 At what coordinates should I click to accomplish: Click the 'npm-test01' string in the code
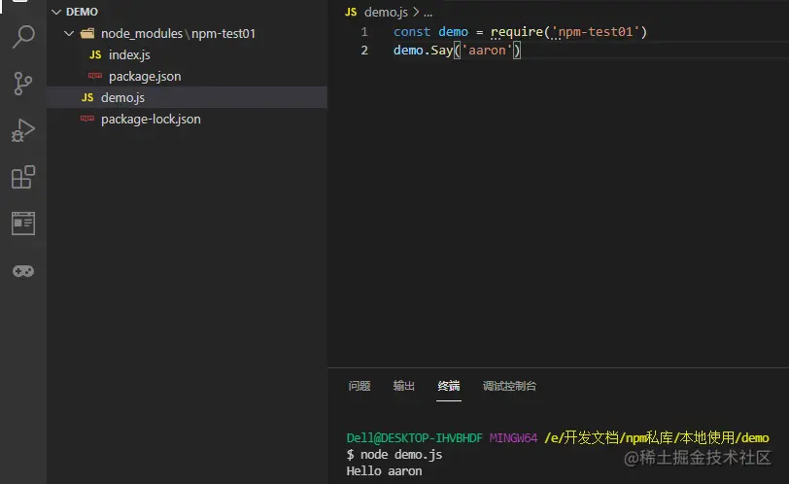596,32
